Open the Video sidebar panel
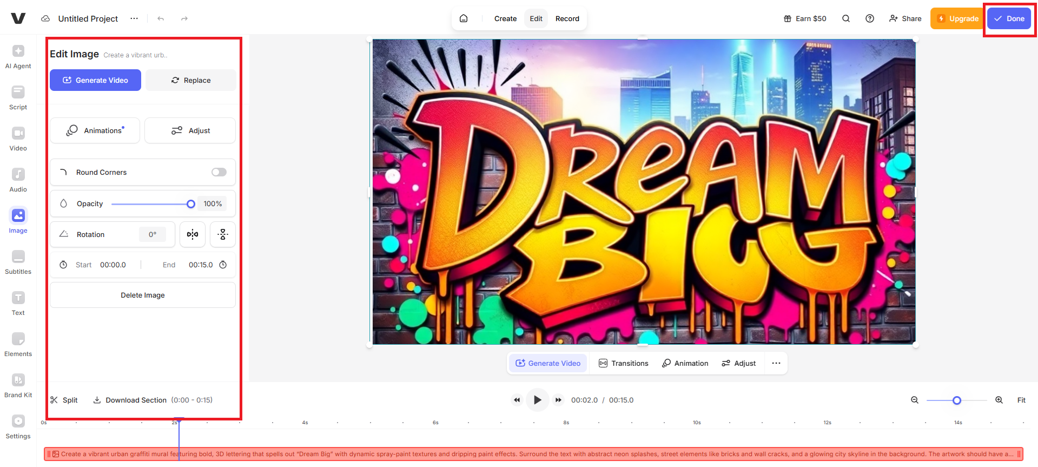This screenshot has height=467, width=1038. (x=18, y=139)
